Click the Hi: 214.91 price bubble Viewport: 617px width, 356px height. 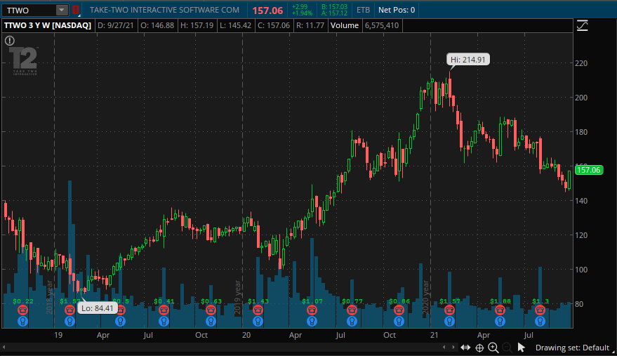pos(468,60)
